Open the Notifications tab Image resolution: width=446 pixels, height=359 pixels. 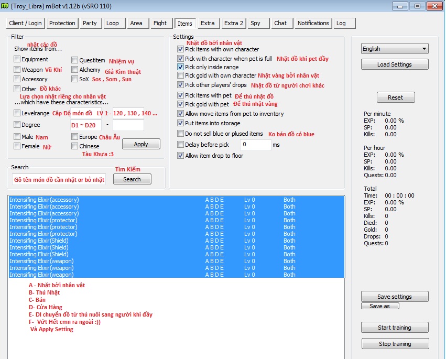313,23
